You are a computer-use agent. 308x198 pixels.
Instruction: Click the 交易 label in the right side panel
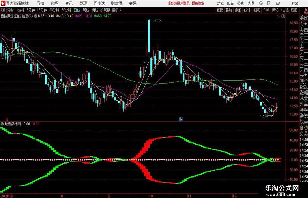pyautogui.click(x=304, y=134)
